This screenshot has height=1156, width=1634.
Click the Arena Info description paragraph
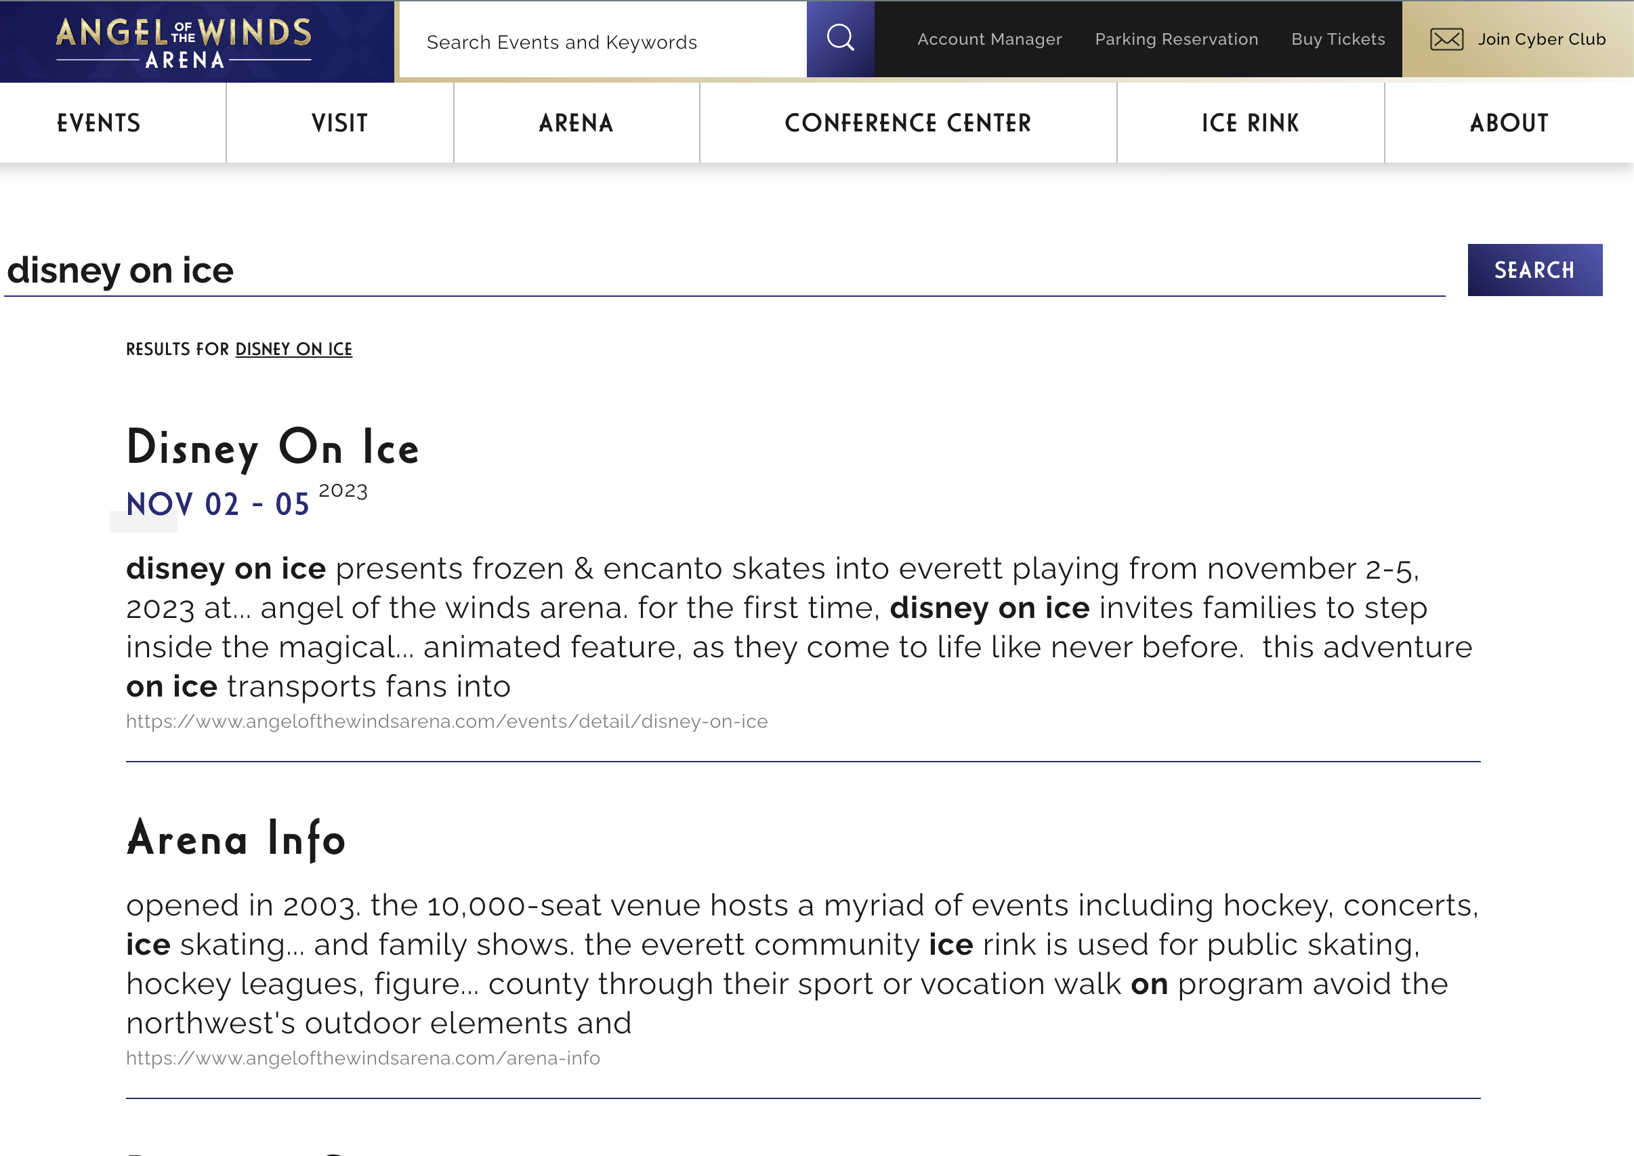[x=802, y=964]
